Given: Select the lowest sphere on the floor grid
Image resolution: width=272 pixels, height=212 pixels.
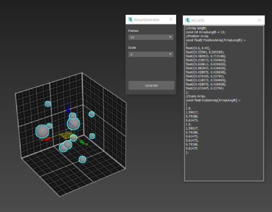Looking at the screenshot, I should point(82,159).
